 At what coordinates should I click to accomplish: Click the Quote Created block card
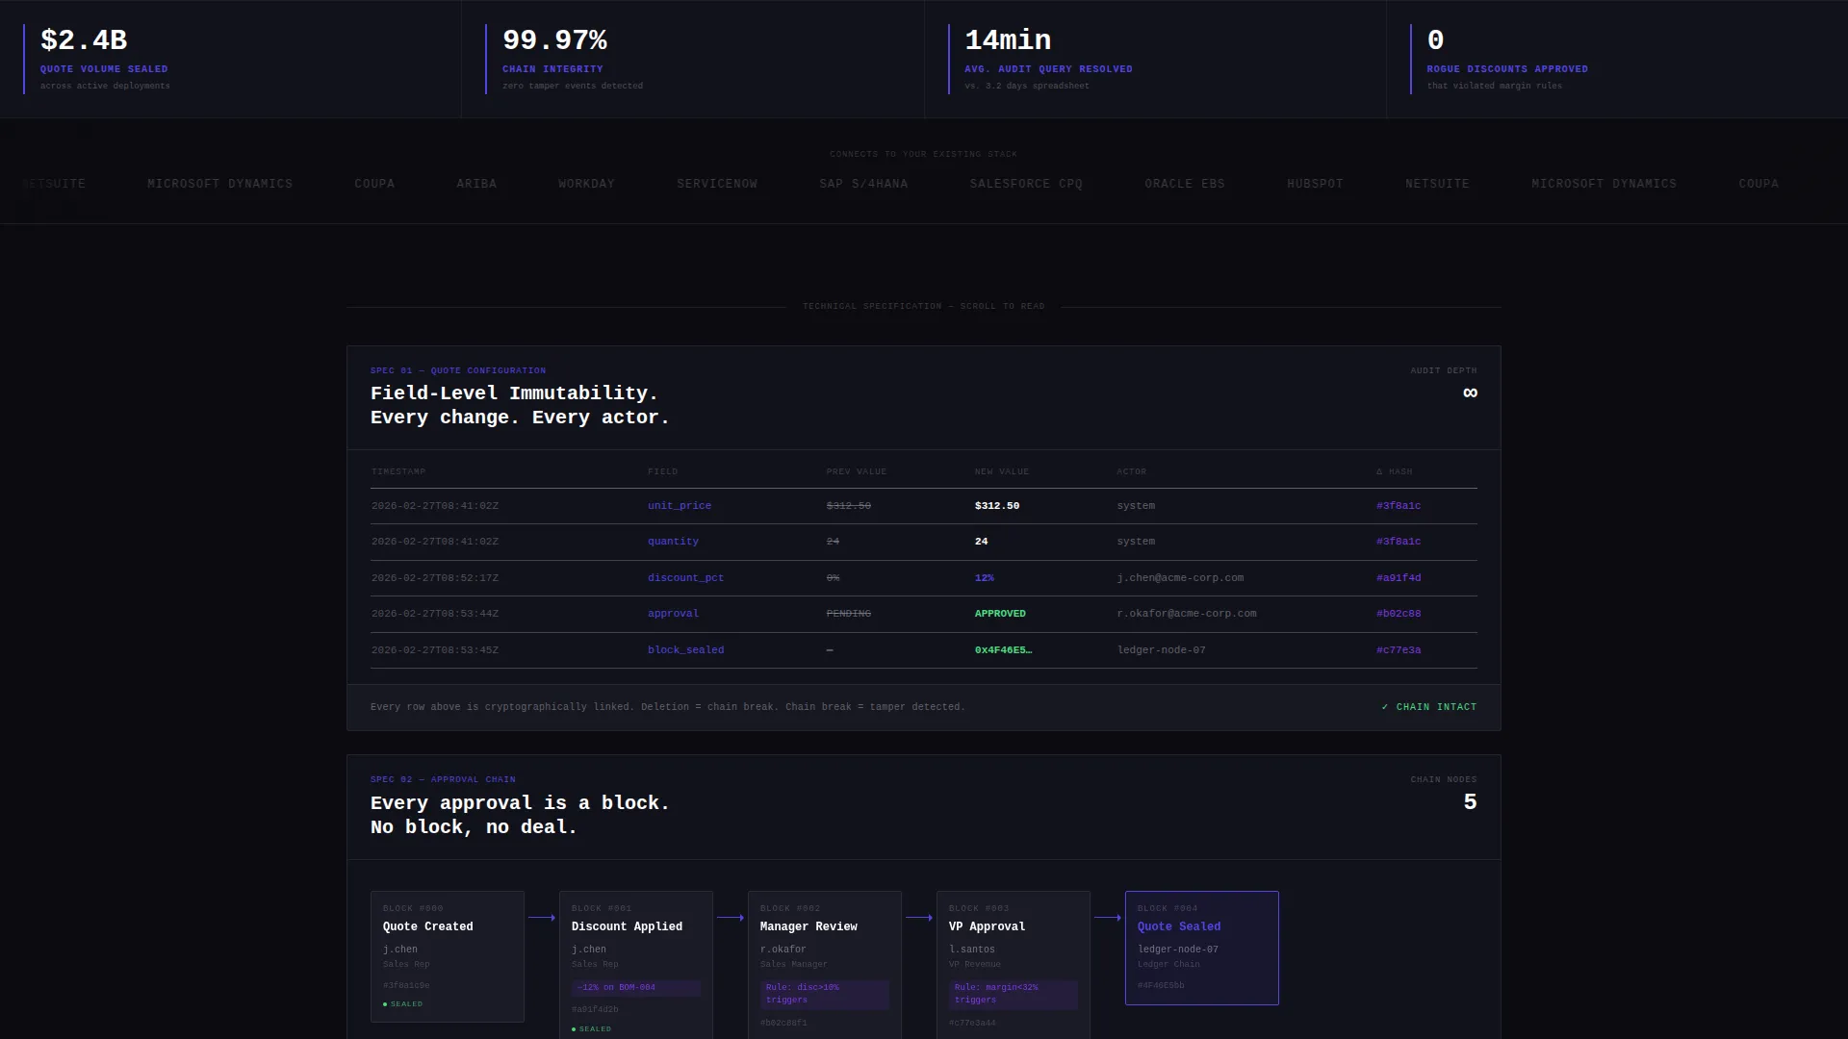pyautogui.click(x=448, y=956)
